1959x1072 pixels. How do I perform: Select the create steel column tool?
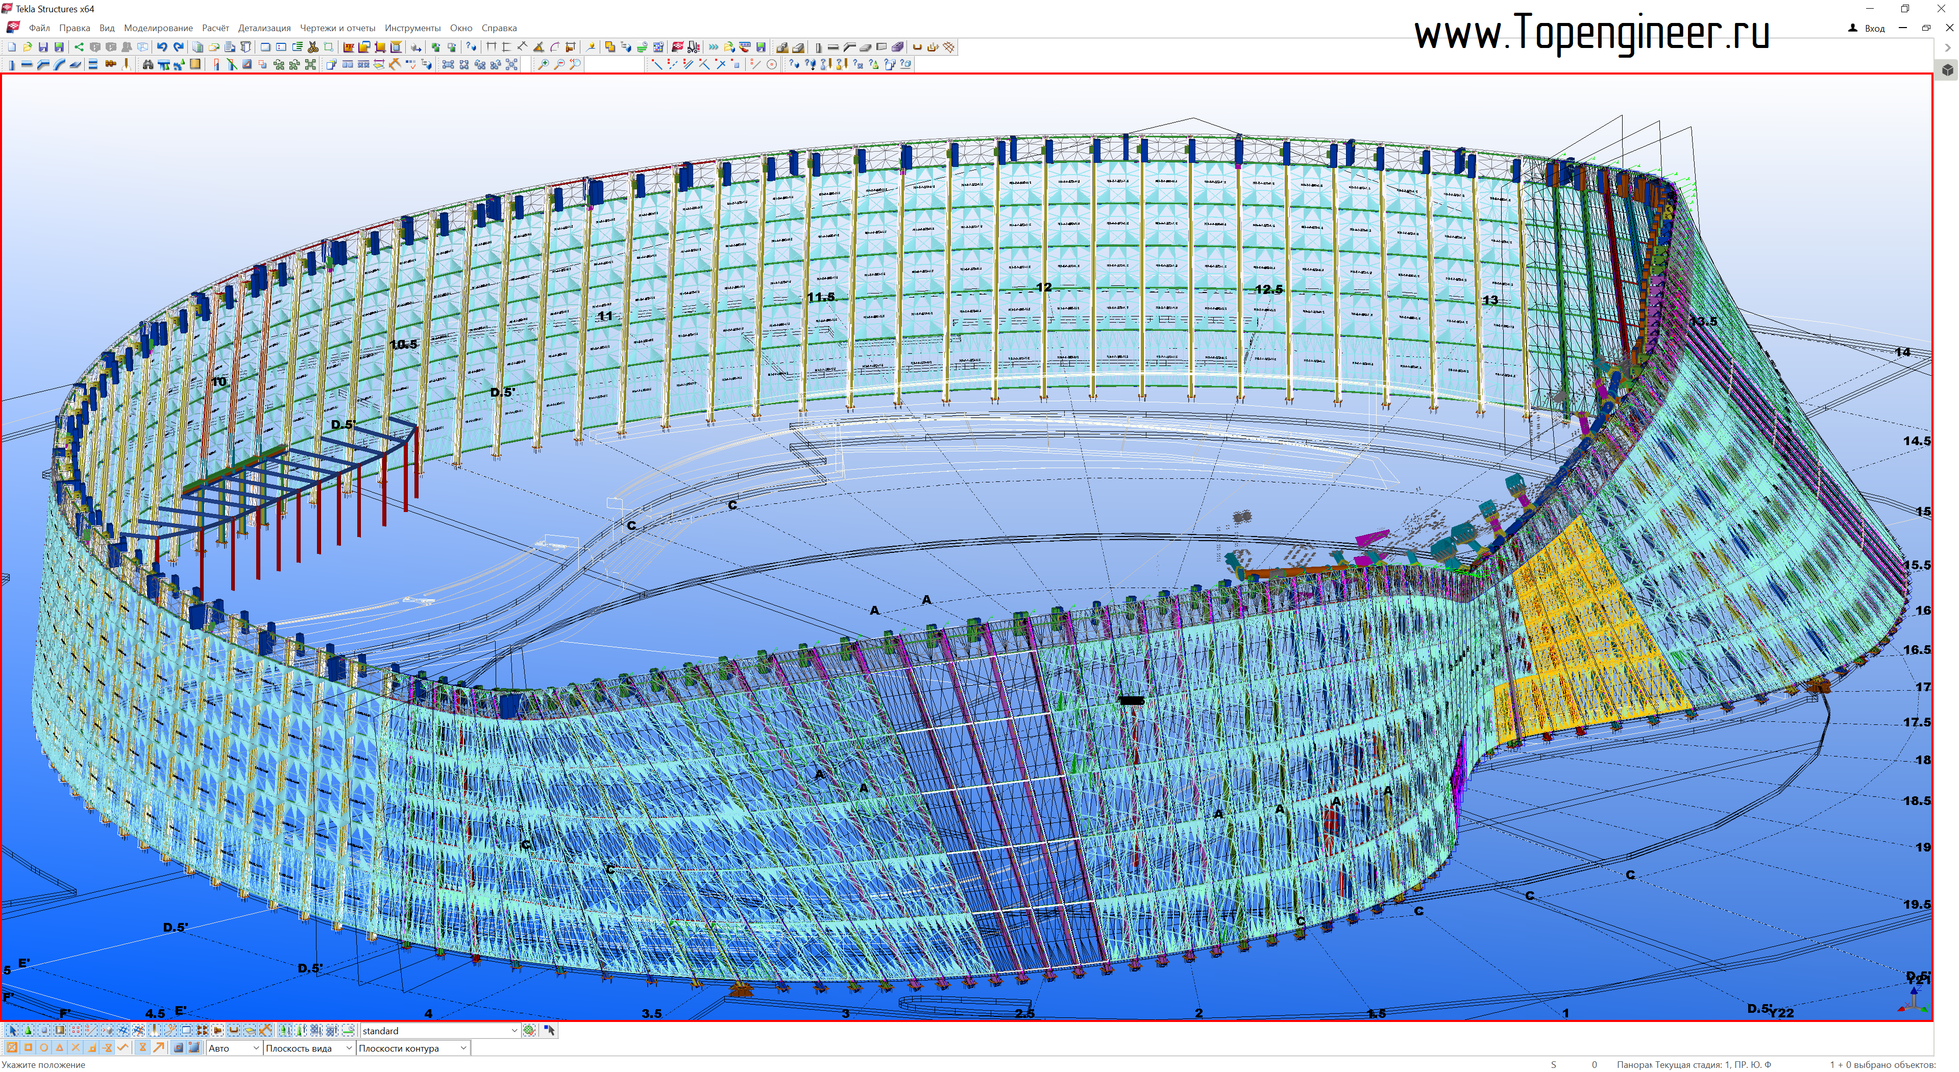click(x=11, y=65)
